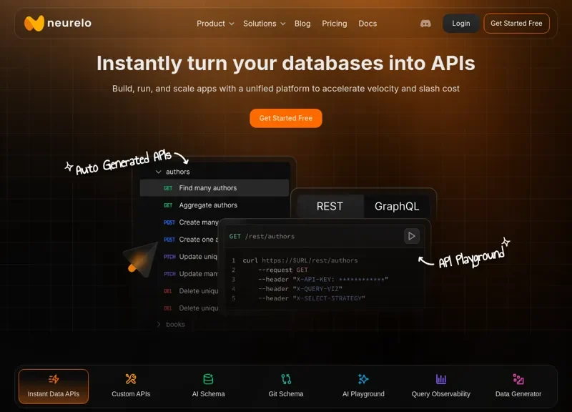The width and height of the screenshot is (572, 412).
Task: Switch to the REST toggle option
Action: tap(330, 206)
